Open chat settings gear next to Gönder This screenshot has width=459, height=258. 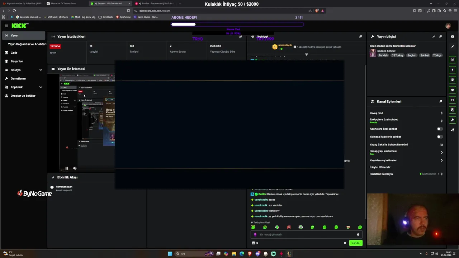(x=345, y=243)
